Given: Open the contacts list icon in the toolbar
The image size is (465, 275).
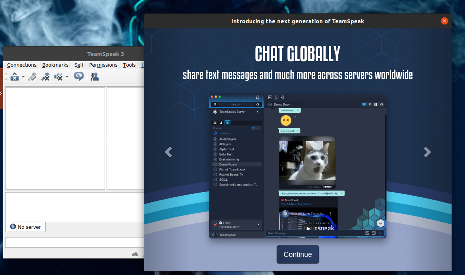Looking at the screenshot, I should [x=95, y=77].
